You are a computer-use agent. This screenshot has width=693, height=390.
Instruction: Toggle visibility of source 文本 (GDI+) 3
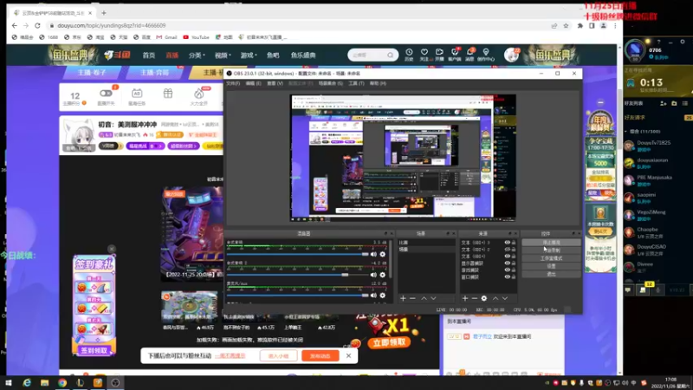[508, 243]
